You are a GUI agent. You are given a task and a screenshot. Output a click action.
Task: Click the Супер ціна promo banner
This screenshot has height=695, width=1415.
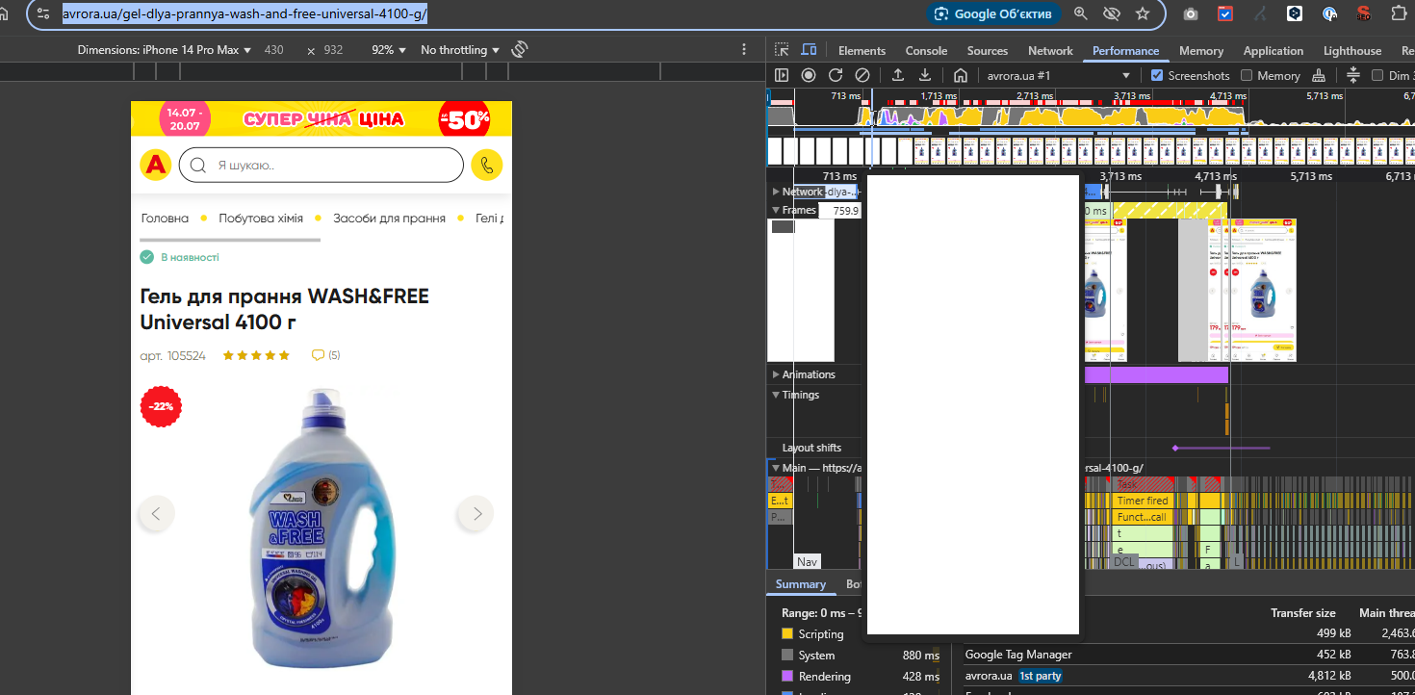coord(322,118)
